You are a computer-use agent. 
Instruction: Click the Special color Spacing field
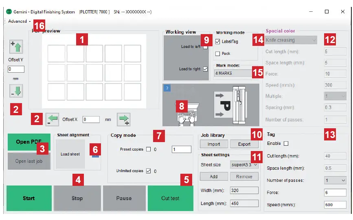point(335,108)
